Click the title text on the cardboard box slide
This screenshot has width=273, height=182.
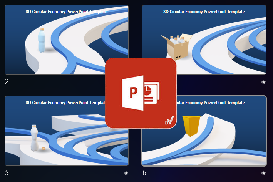(x=204, y=12)
